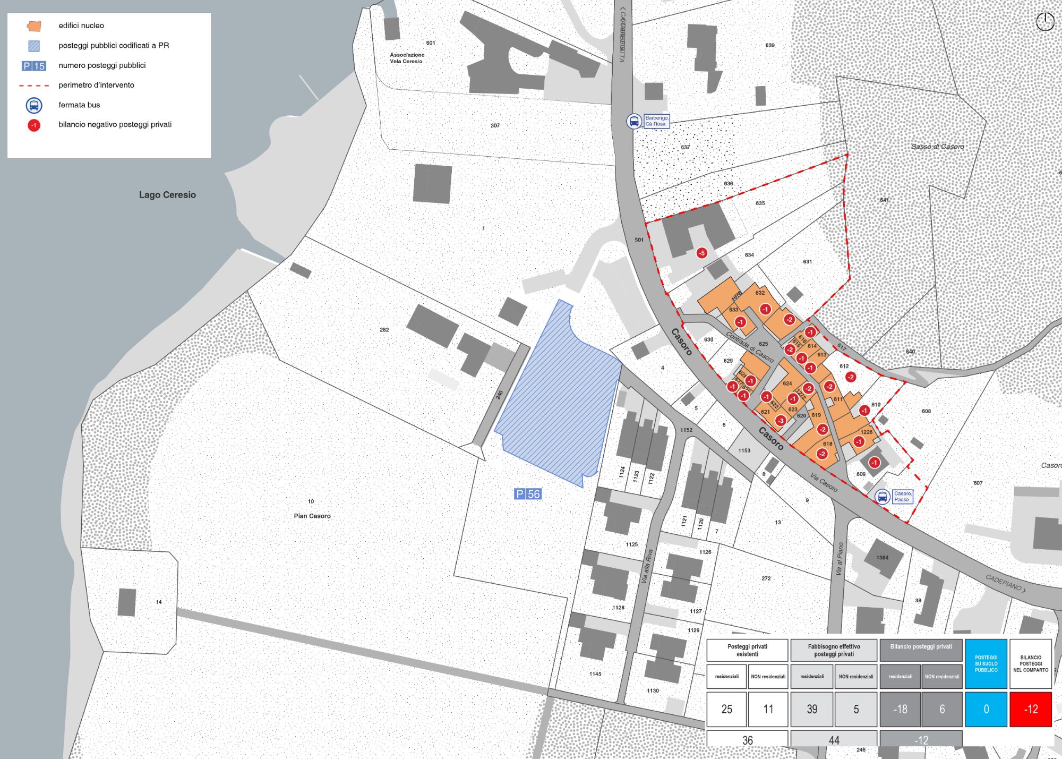Click the Lago Ceresio label
This screenshot has width=1062, height=759.
click(x=167, y=195)
